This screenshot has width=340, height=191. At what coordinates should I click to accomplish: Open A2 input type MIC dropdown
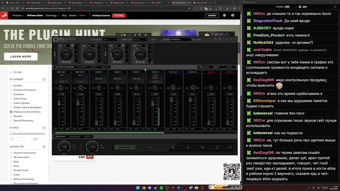(91, 46)
